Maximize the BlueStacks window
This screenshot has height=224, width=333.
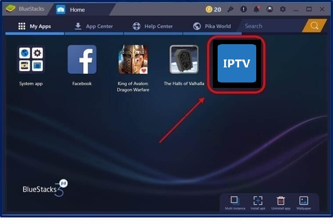309,9
